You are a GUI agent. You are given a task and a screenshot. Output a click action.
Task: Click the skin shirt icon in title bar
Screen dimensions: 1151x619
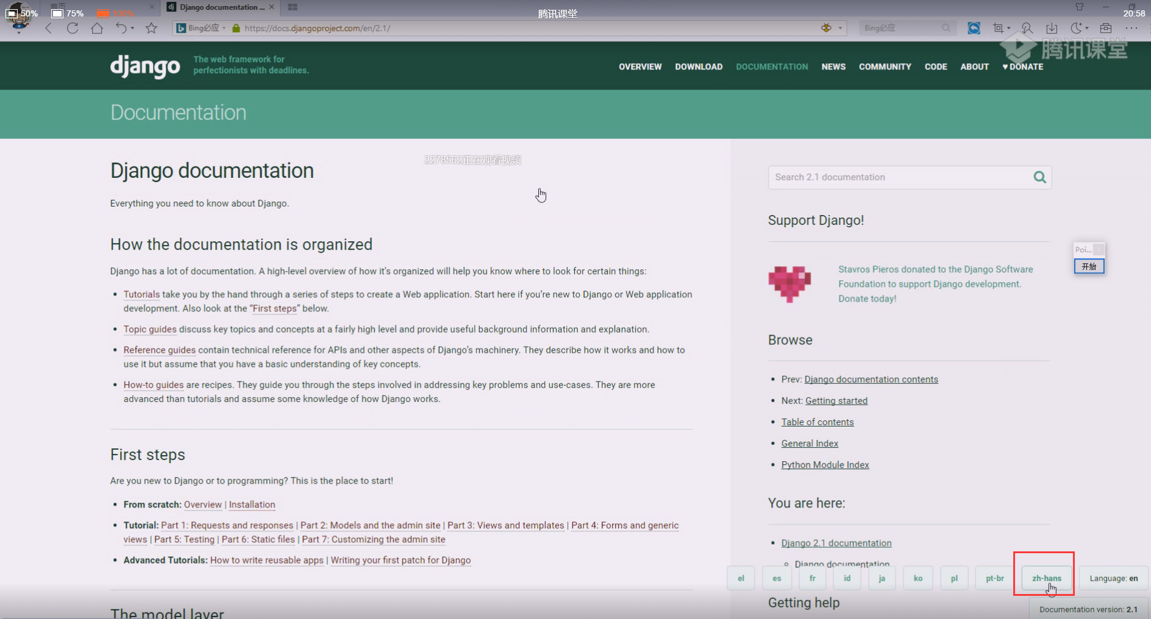tap(1080, 7)
